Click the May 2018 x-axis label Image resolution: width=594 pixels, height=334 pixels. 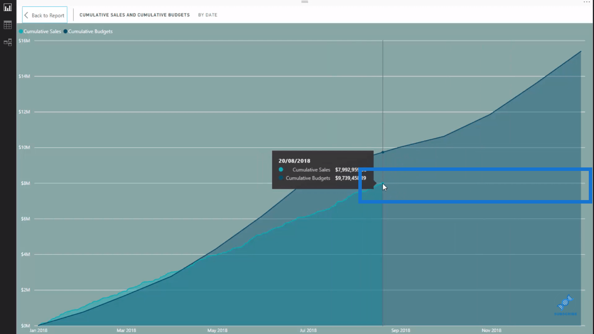(x=217, y=331)
